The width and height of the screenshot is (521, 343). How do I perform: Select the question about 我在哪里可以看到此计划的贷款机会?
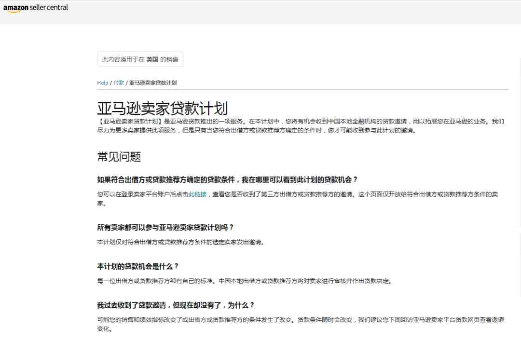point(227,180)
